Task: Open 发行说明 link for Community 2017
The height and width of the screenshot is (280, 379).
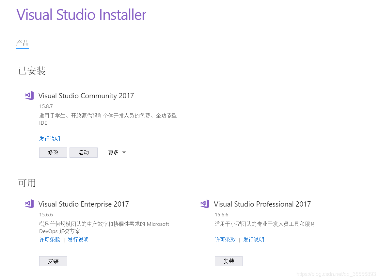Action: tap(50, 139)
